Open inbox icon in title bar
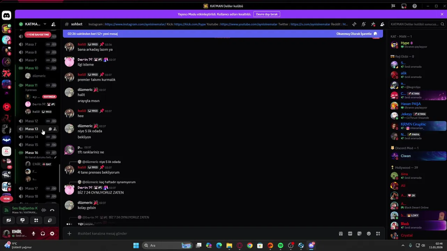447x251 pixels. [x=404, y=6]
